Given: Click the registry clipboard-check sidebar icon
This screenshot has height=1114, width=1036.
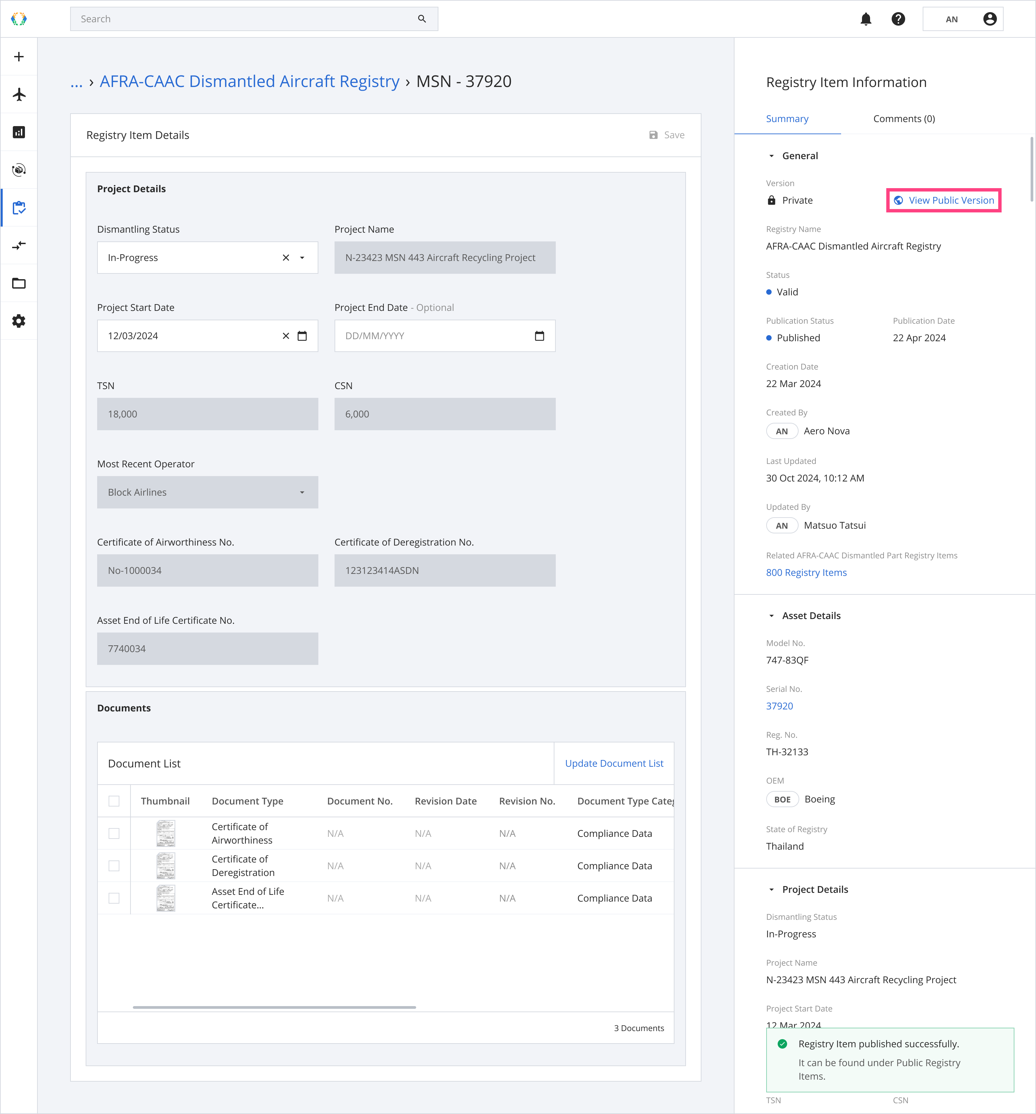Looking at the screenshot, I should coord(19,208).
